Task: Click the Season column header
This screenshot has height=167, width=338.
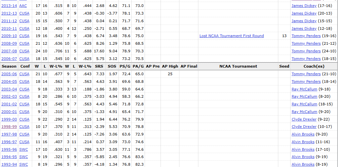Action: 9,66
